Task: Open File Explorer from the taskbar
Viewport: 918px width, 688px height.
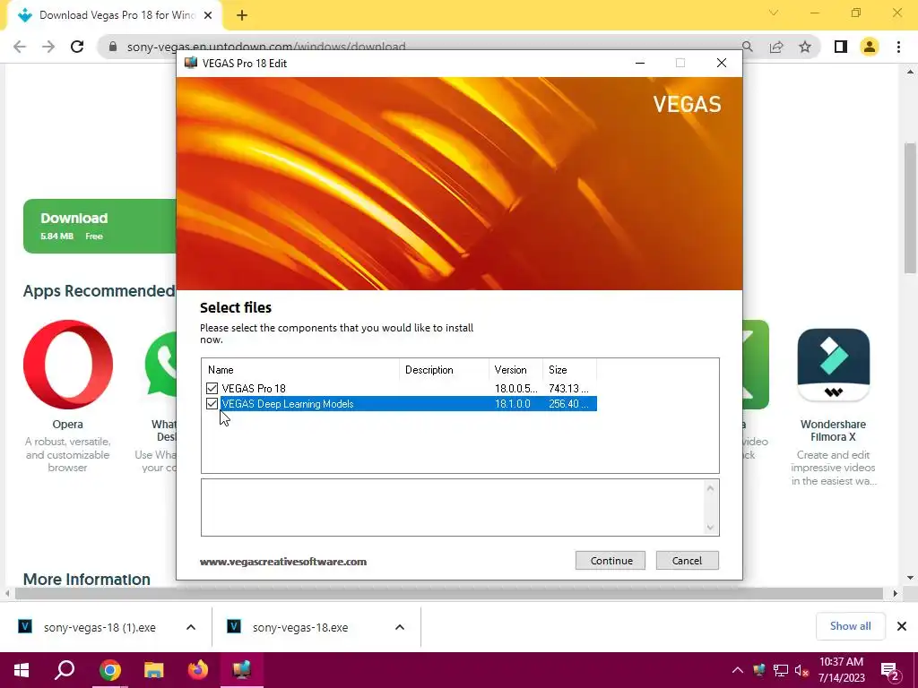Action: tap(154, 670)
